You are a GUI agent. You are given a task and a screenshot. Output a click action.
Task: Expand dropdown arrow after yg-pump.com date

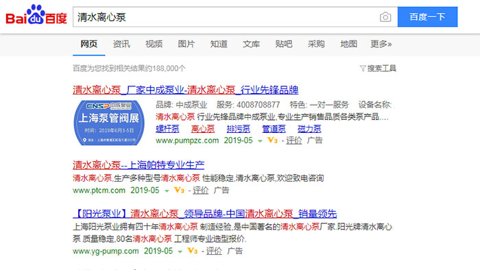click(x=180, y=251)
